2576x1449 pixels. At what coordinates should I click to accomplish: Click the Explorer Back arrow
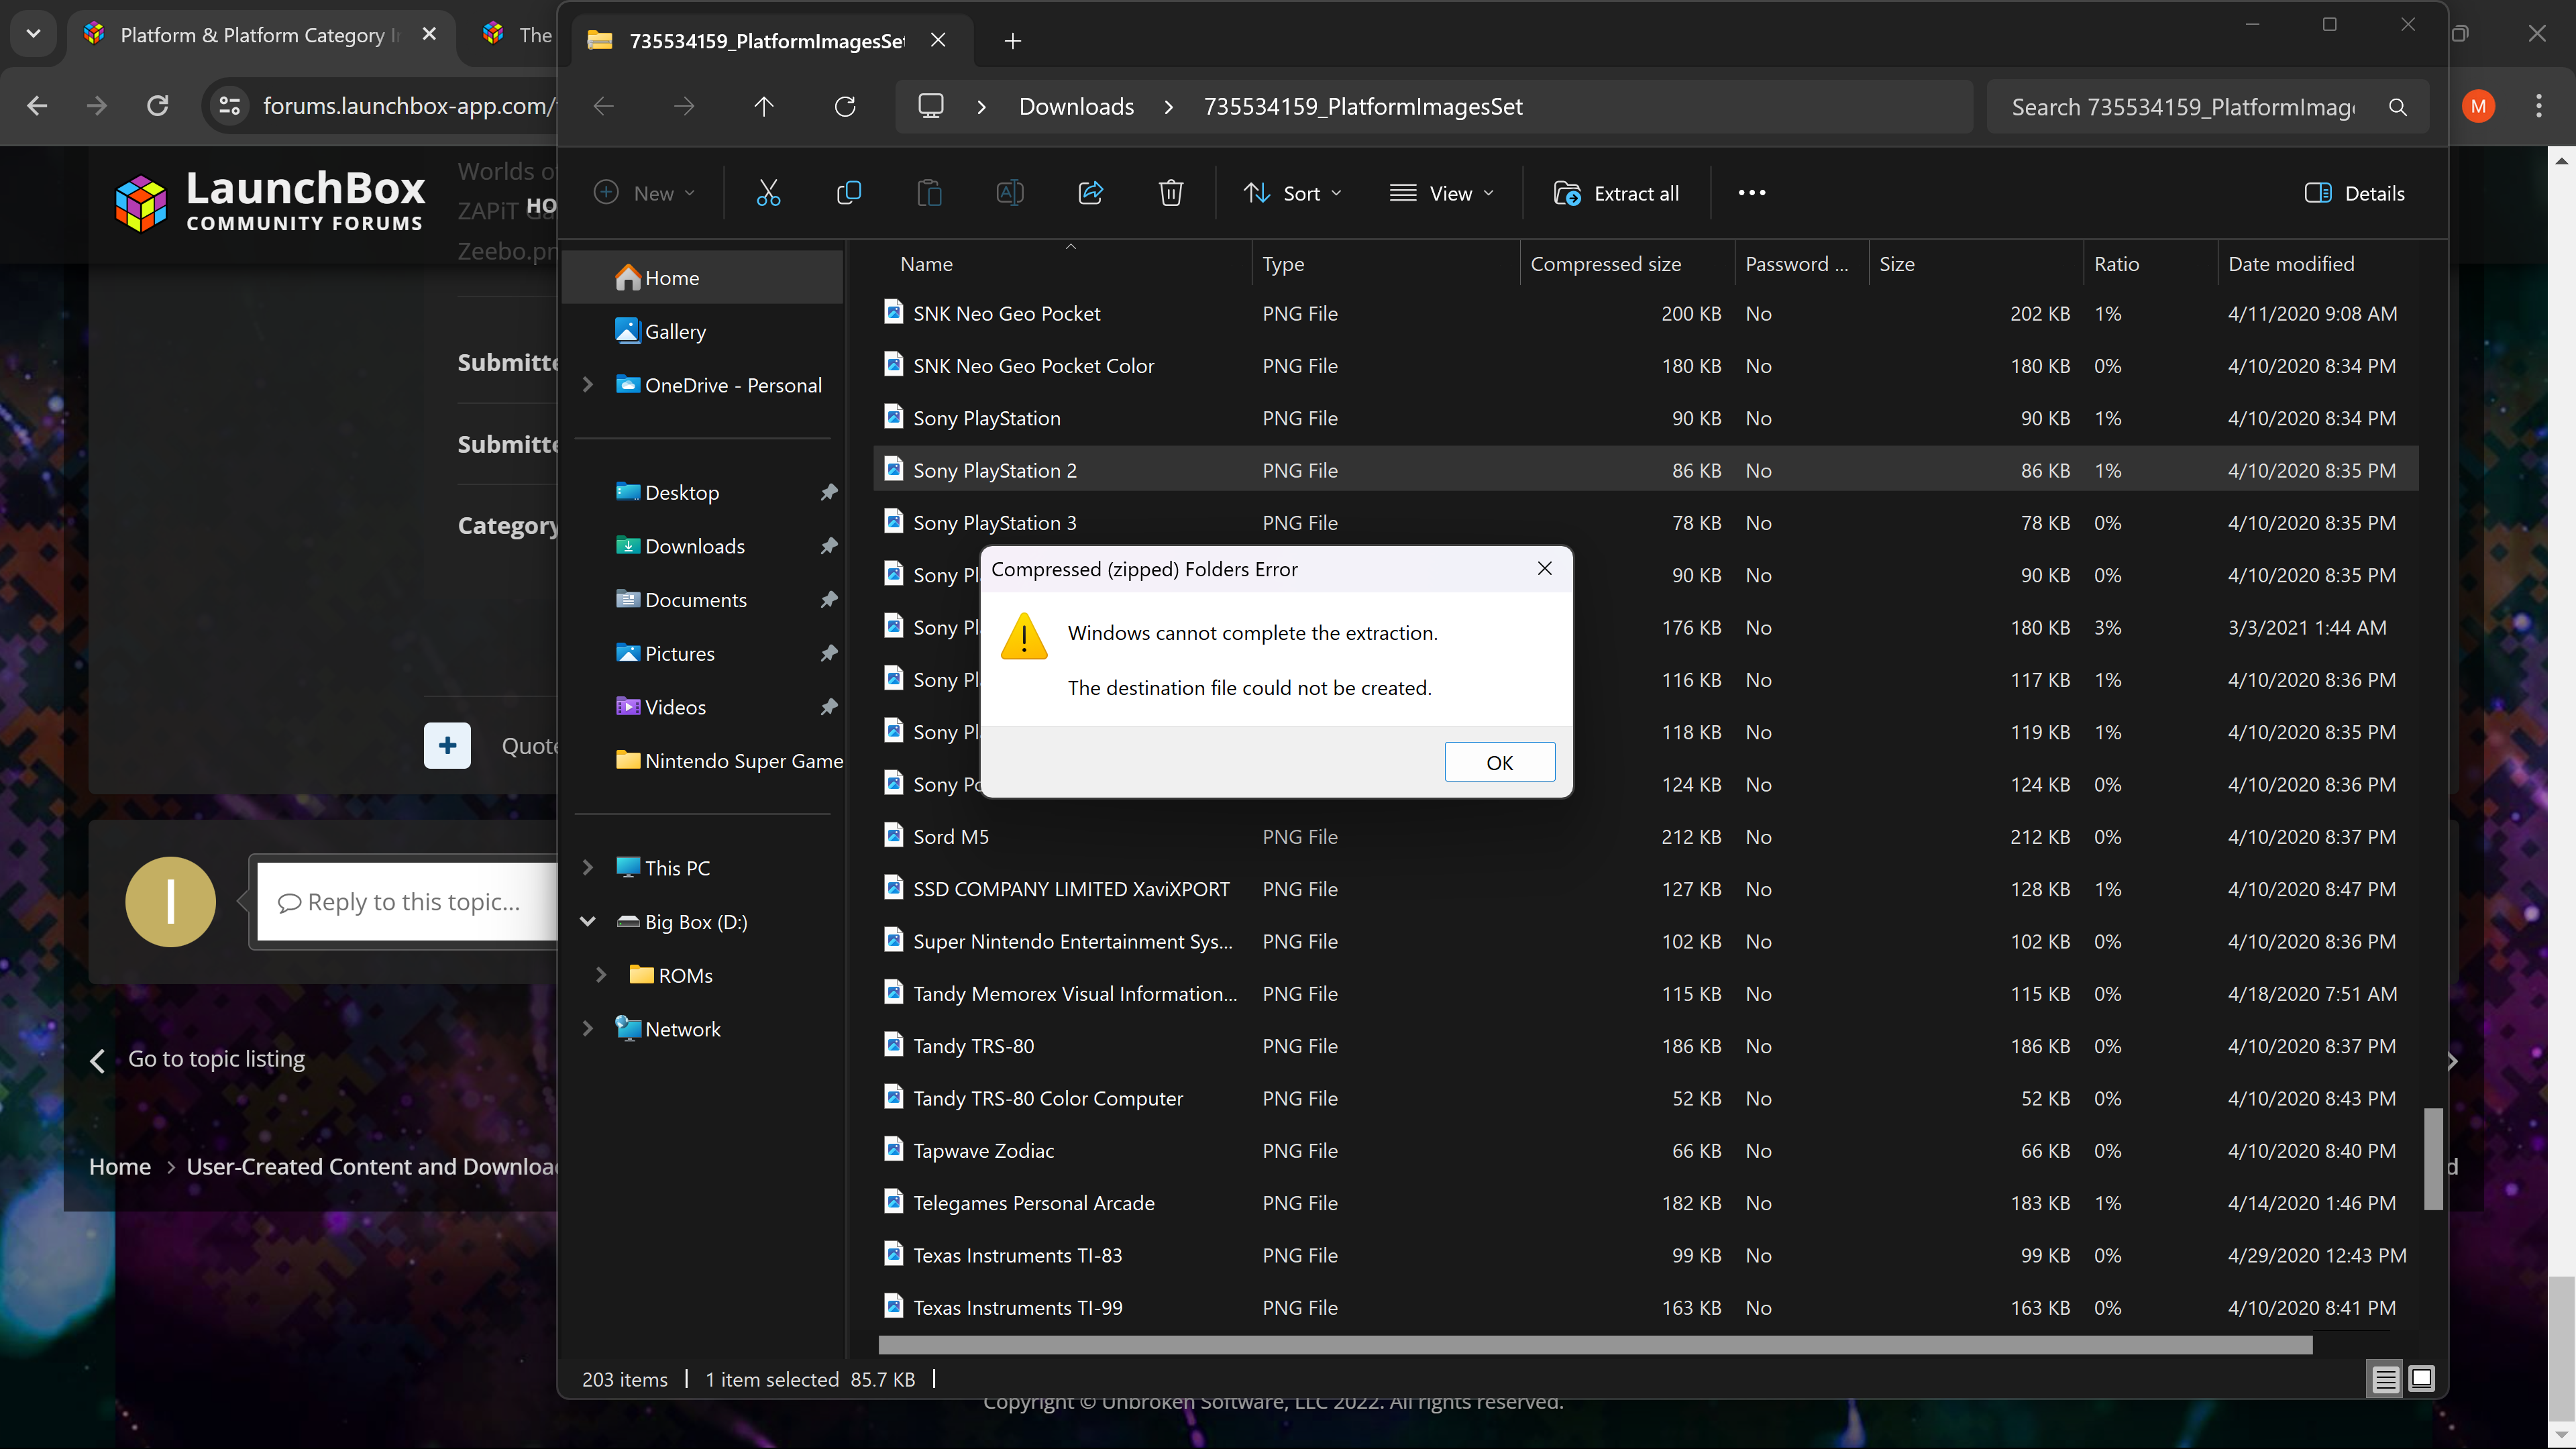click(603, 106)
